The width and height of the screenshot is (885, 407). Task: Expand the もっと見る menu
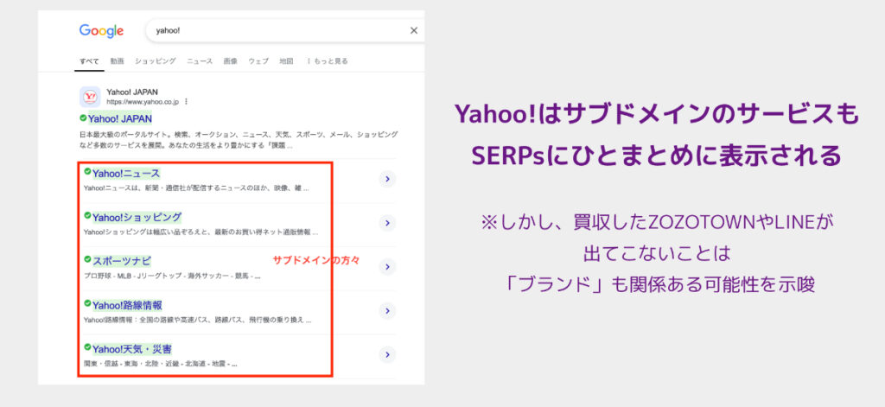click(x=328, y=61)
